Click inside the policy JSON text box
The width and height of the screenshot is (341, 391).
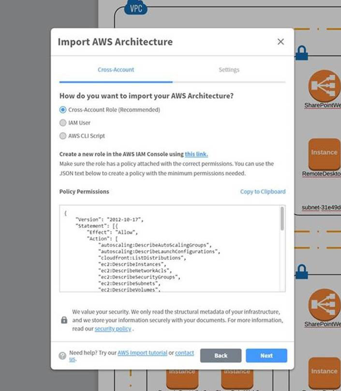click(172, 248)
